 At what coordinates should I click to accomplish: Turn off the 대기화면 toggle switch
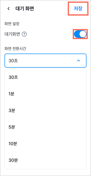pyautogui.click(x=80, y=34)
